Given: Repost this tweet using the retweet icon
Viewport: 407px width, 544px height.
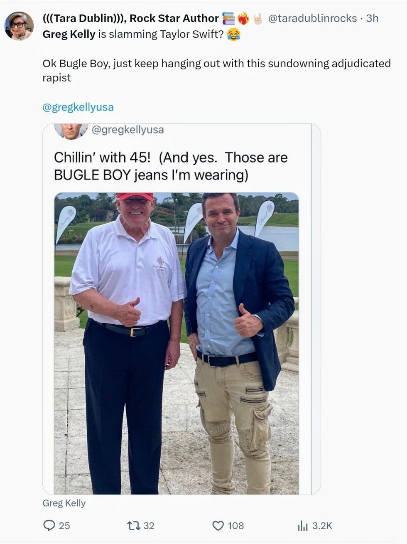Looking at the screenshot, I should tap(134, 526).
